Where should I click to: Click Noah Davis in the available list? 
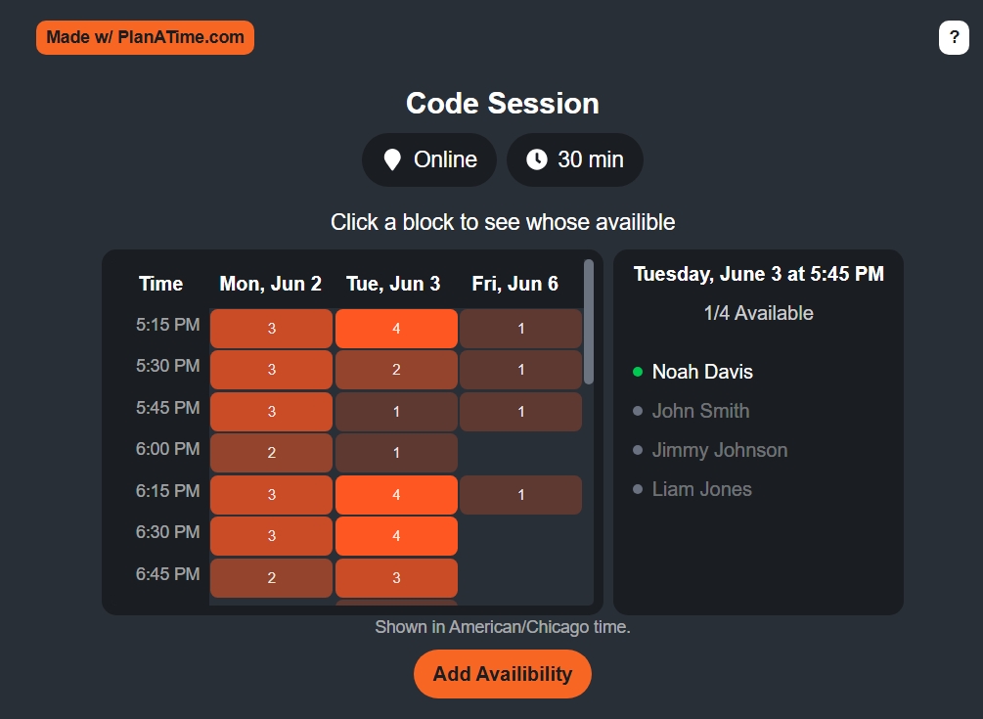point(702,372)
